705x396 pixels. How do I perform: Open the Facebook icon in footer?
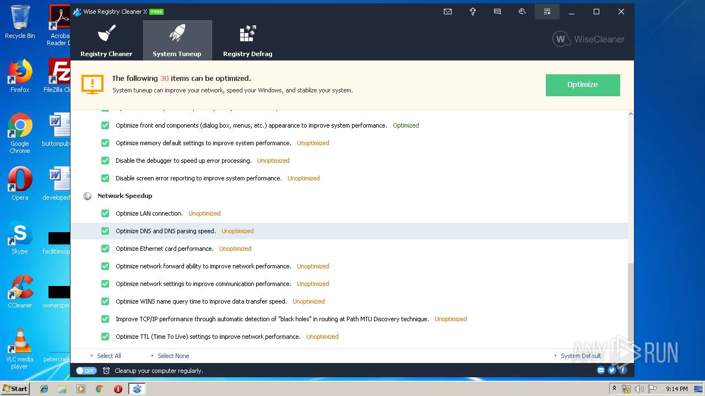(623, 370)
